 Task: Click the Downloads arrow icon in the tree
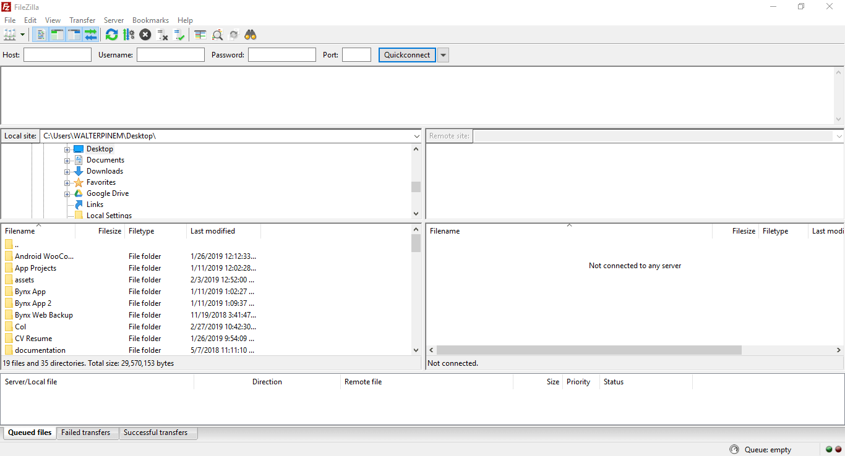(x=79, y=171)
